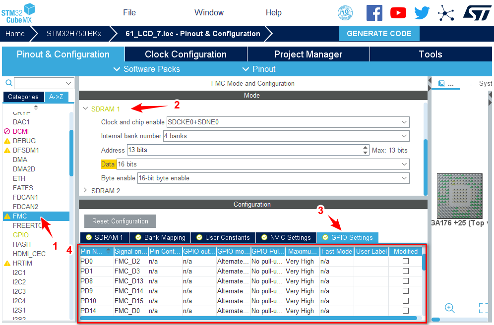Open the Facebook icon link
The height and width of the screenshot is (325, 494).
pyautogui.click(x=374, y=13)
